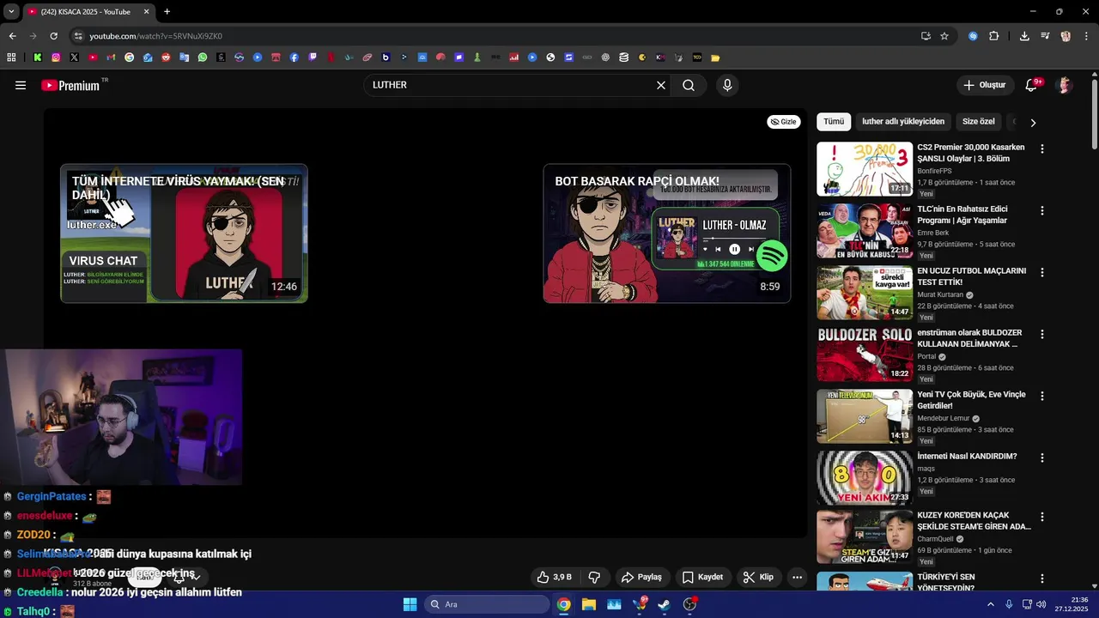Click Murat Kurtaran channel name
Viewport: 1099px width, 618px height.
(940, 294)
